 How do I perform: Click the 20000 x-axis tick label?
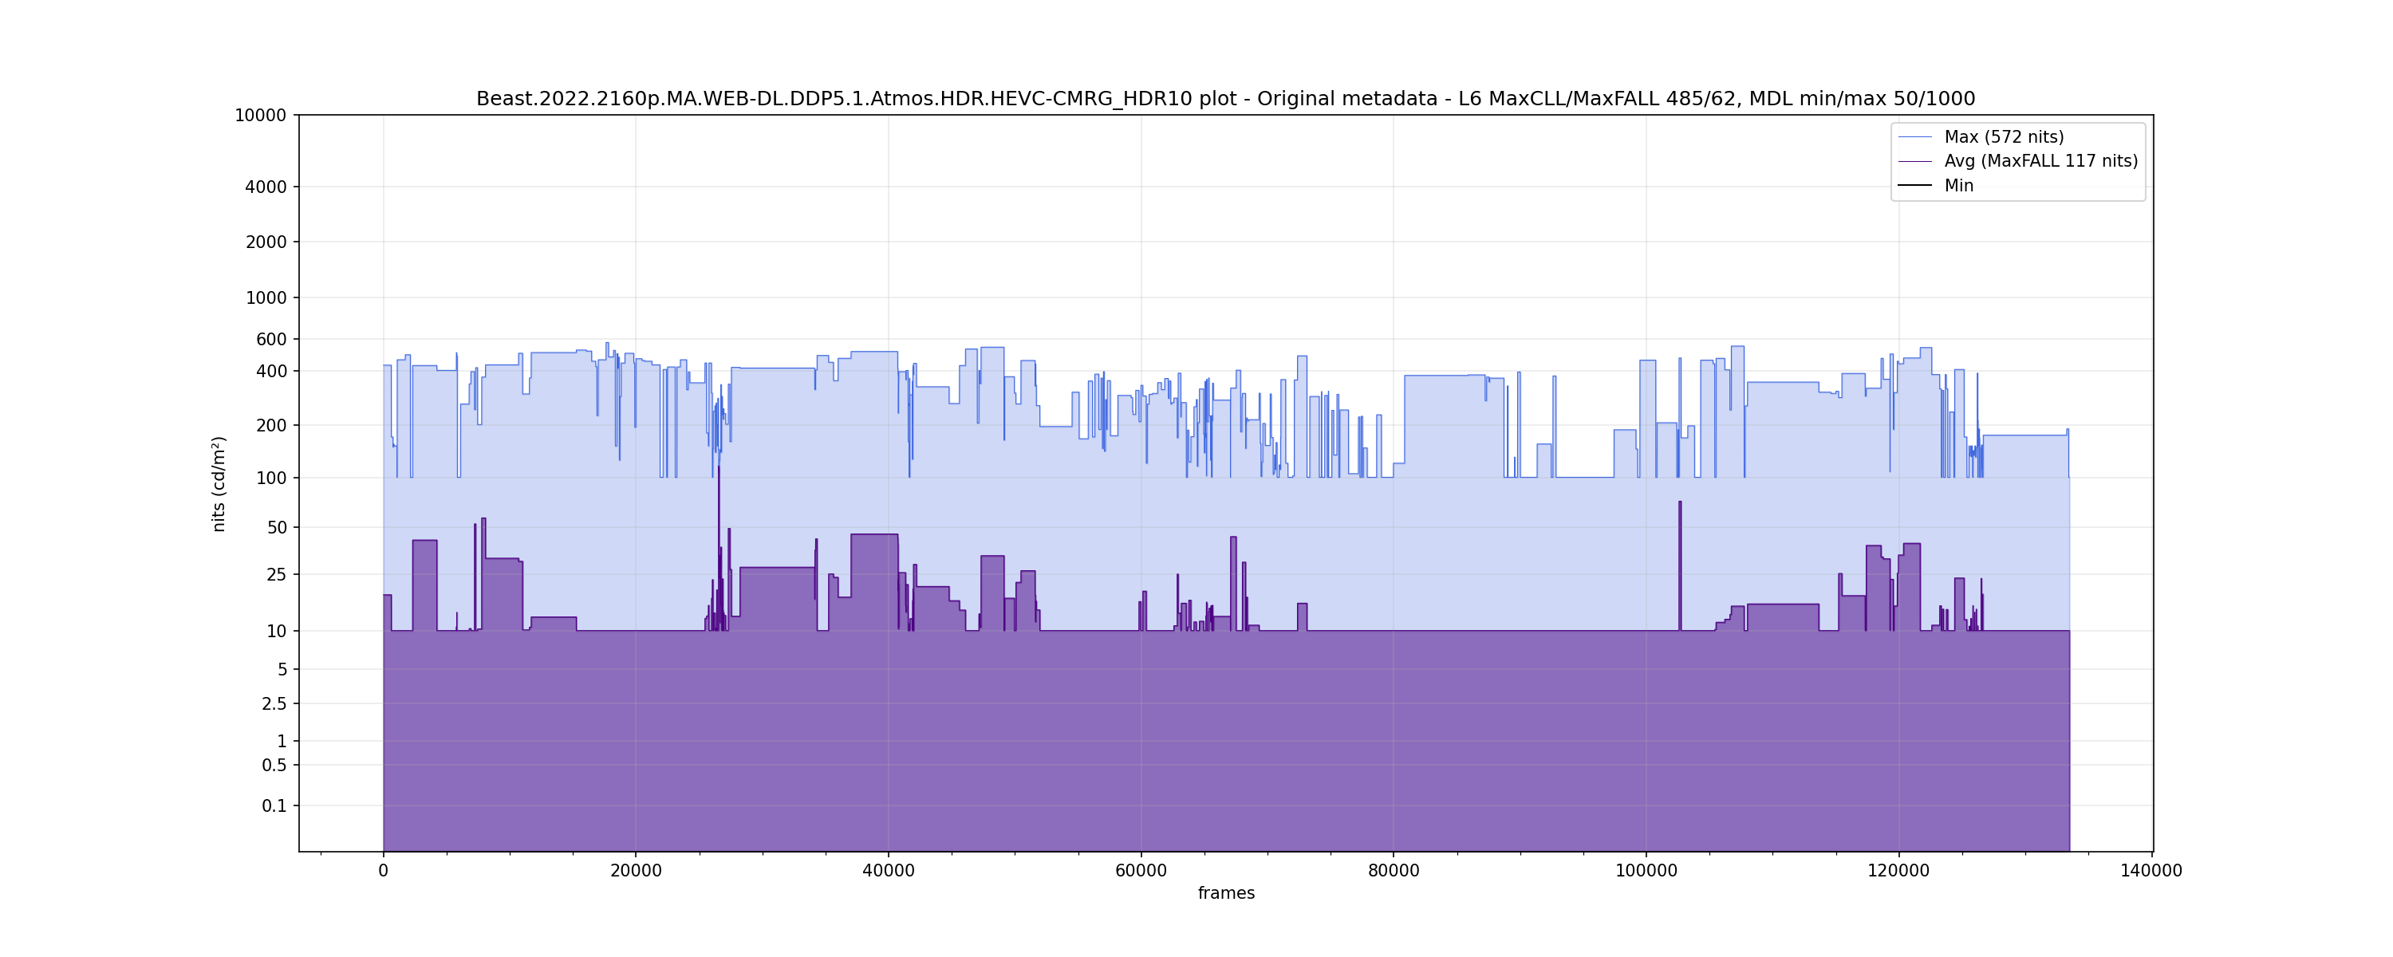pyautogui.click(x=636, y=871)
